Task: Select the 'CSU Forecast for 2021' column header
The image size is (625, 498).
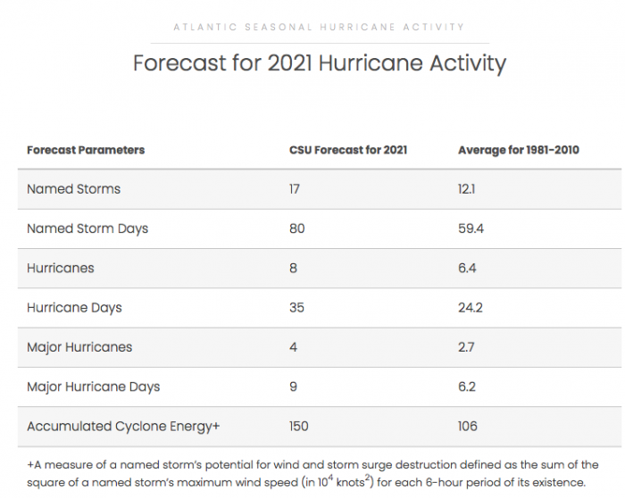Action: point(348,150)
